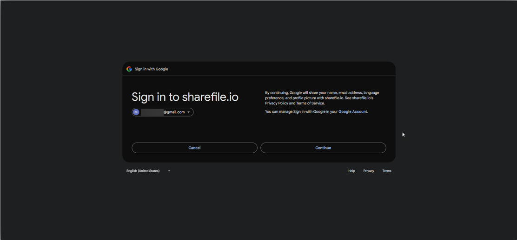Open the Privacy footer link
The height and width of the screenshot is (240, 517).
[369, 171]
